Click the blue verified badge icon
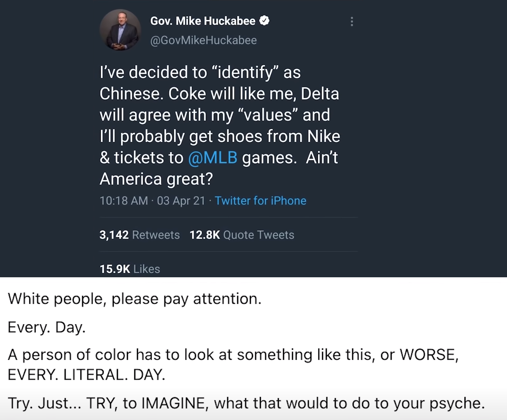The height and width of the screenshot is (420, 507). (x=264, y=21)
